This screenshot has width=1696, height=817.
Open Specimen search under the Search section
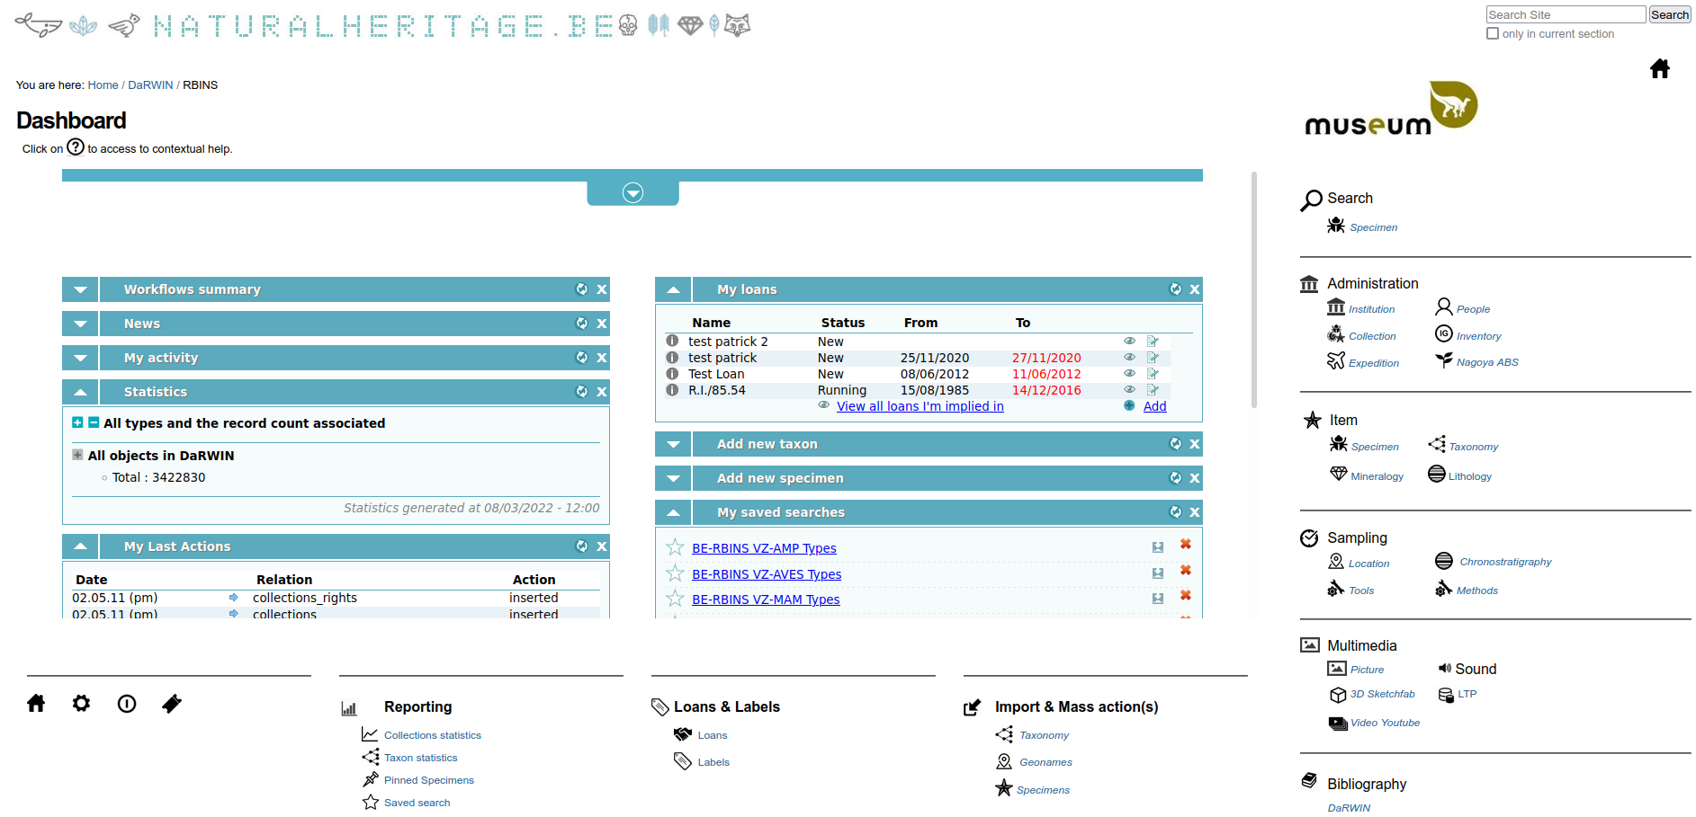pyautogui.click(x=1372, y=226)
